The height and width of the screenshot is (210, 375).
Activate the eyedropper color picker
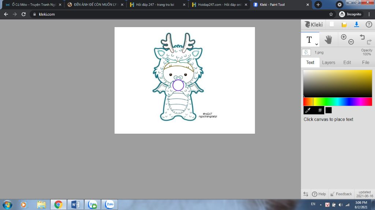tap(308, 110)
